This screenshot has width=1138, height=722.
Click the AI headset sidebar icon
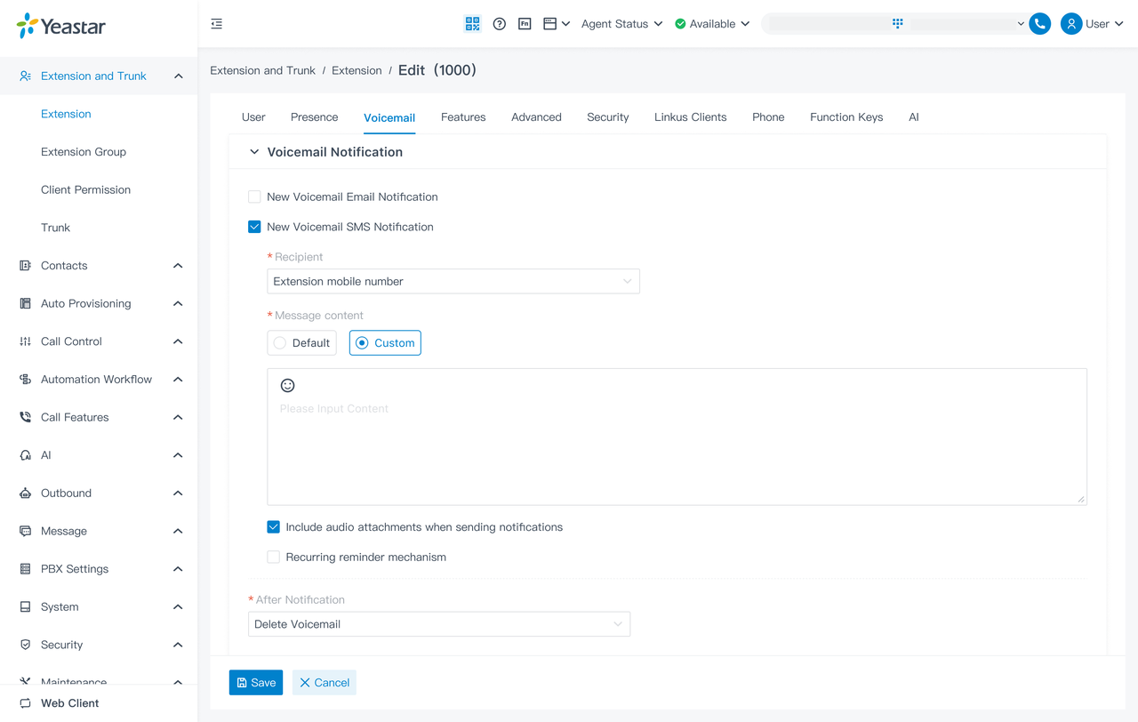pos(25,455)
